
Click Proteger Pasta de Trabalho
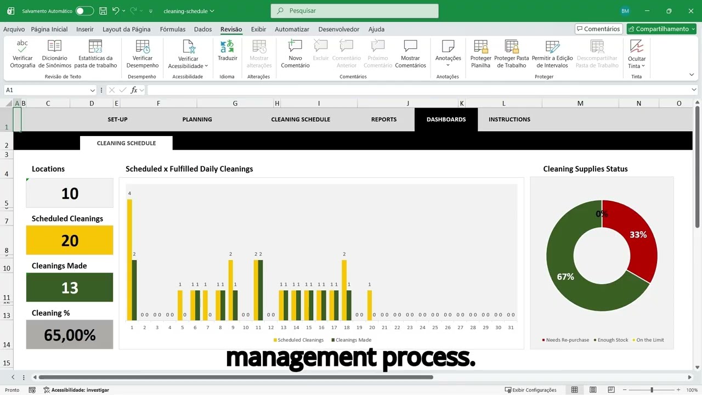pos(512,54)
